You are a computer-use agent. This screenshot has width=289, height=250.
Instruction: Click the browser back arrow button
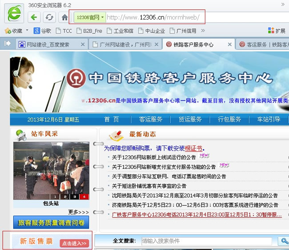click(x=34, y=17)
